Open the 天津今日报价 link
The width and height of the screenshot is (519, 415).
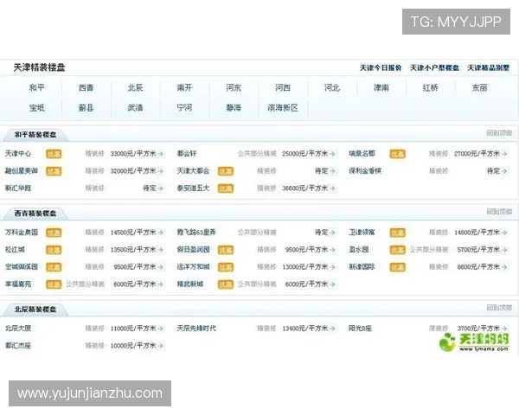(381, 67)
